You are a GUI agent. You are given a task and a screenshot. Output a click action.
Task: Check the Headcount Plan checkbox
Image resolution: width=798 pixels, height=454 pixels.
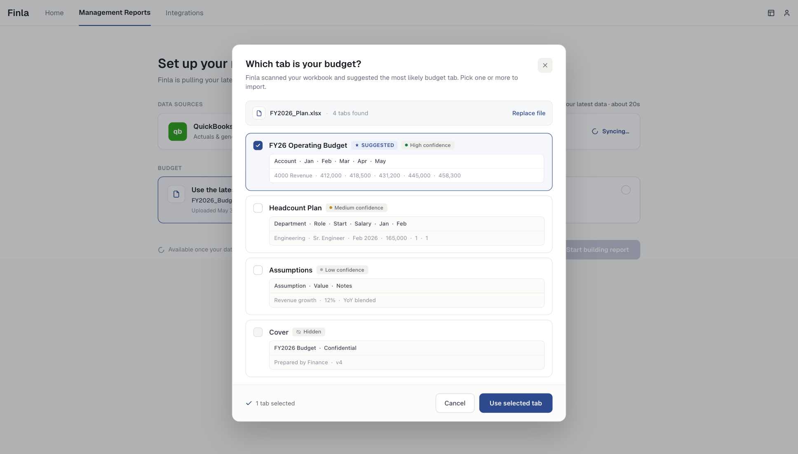click(x=258, y=208)
